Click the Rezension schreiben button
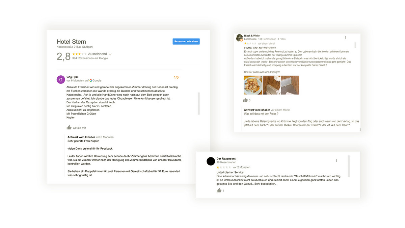 click(186, 41)
